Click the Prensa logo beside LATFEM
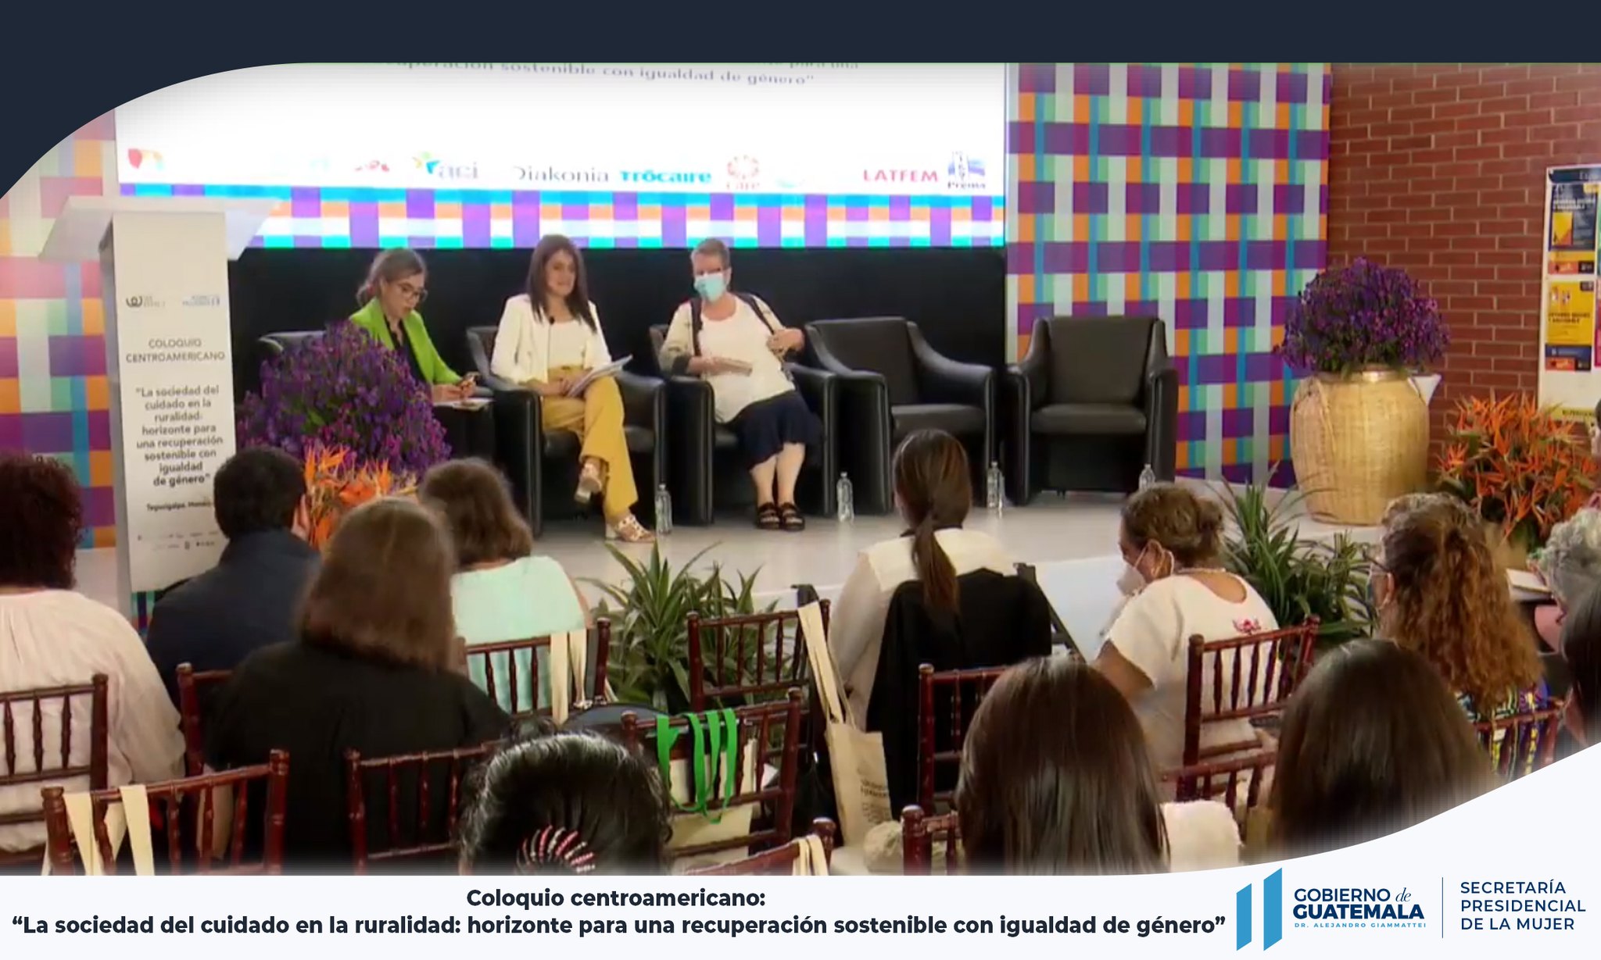This screenshot has width=1601, height=960. click(966, 171)
